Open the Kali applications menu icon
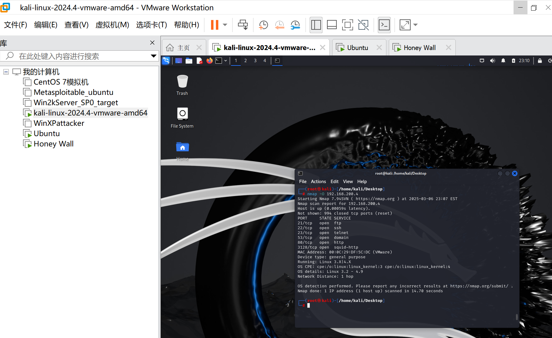The image size is (552, 338). click(x=166, y=61)
